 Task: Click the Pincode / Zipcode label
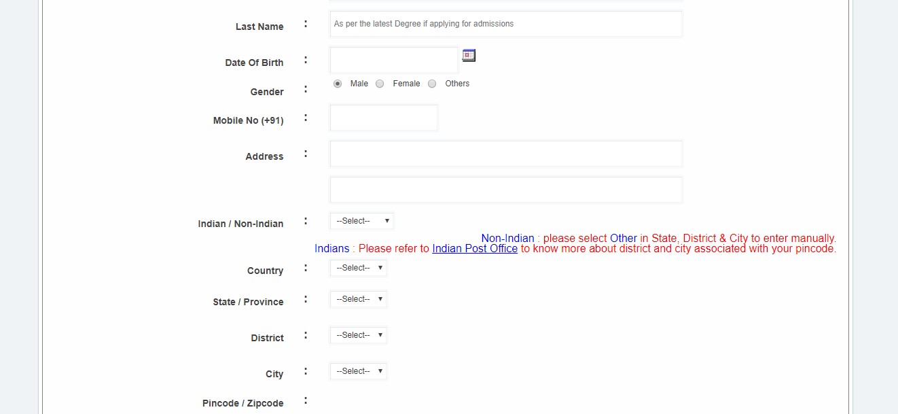(243, 403)
